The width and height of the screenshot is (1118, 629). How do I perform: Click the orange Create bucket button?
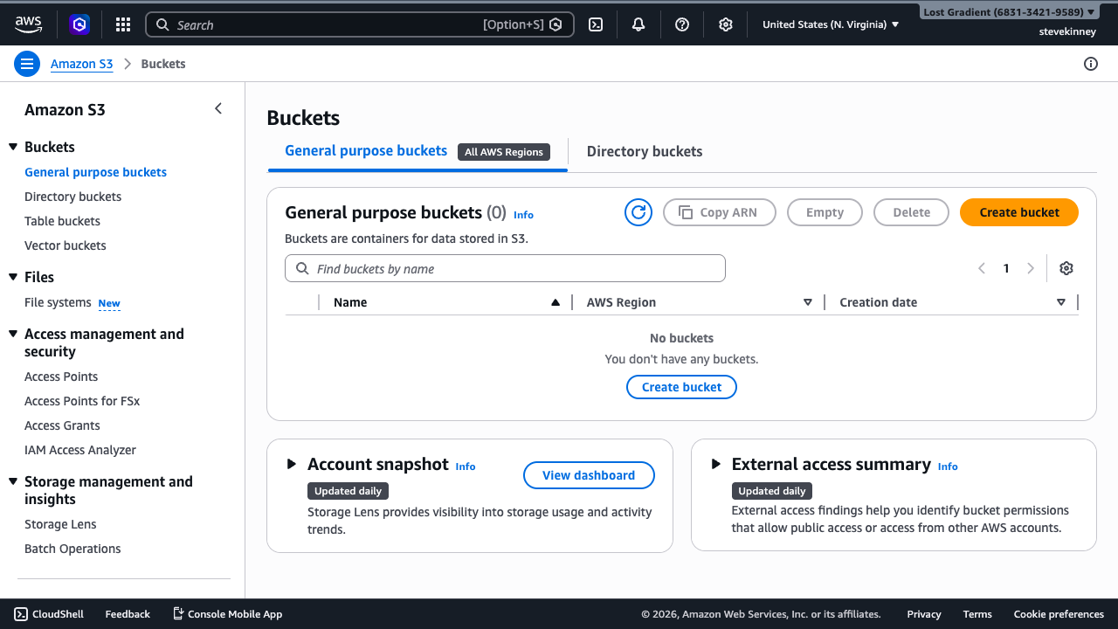pos(1019,212)
